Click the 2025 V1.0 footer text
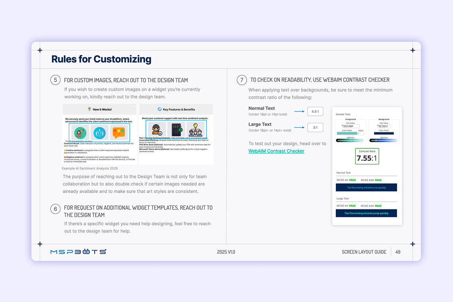The height and width of the screenshot is (302, 453). [226, 252]
